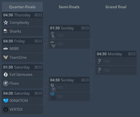The image size is (140, 117).
Task: Click the MIBR team logo icon
Action: click(6, 49)
